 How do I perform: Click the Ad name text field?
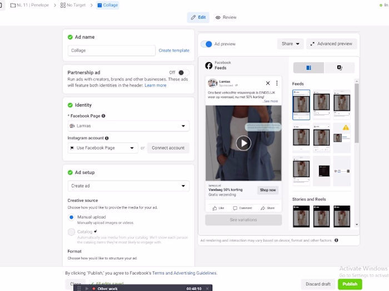(112, 50)
